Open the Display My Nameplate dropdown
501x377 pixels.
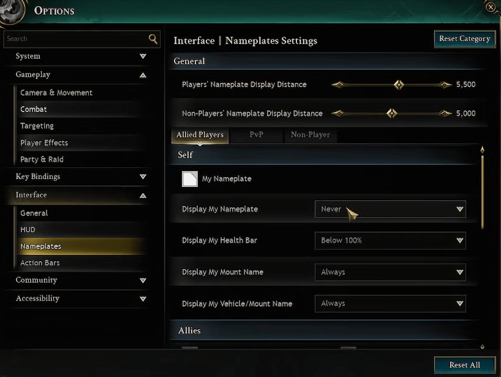point(390,209)
